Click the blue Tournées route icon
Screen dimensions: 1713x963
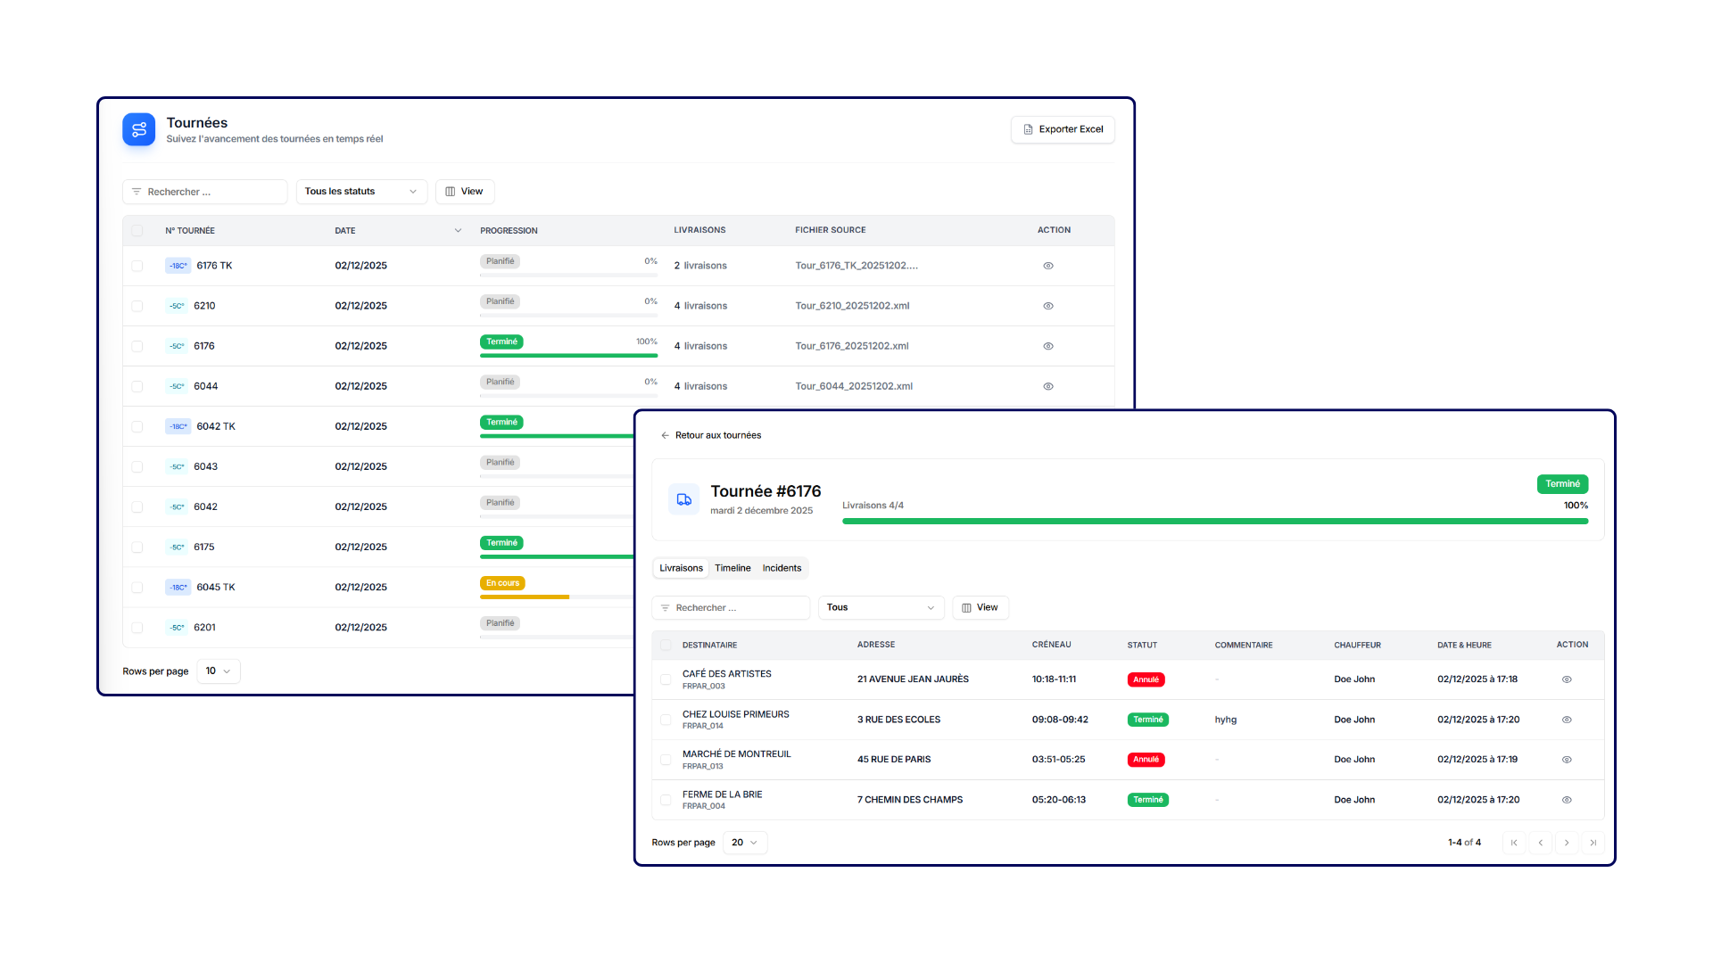(x=138, y=129)
